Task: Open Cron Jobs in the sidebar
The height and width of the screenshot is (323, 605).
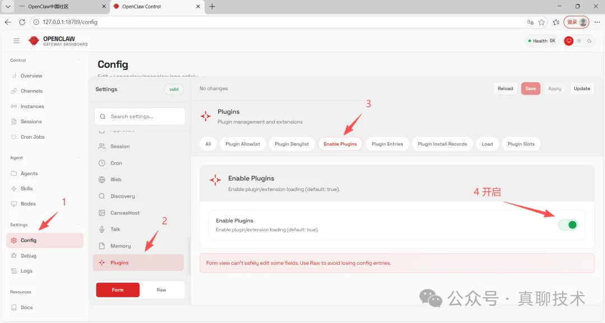Action: click(32, 137)
